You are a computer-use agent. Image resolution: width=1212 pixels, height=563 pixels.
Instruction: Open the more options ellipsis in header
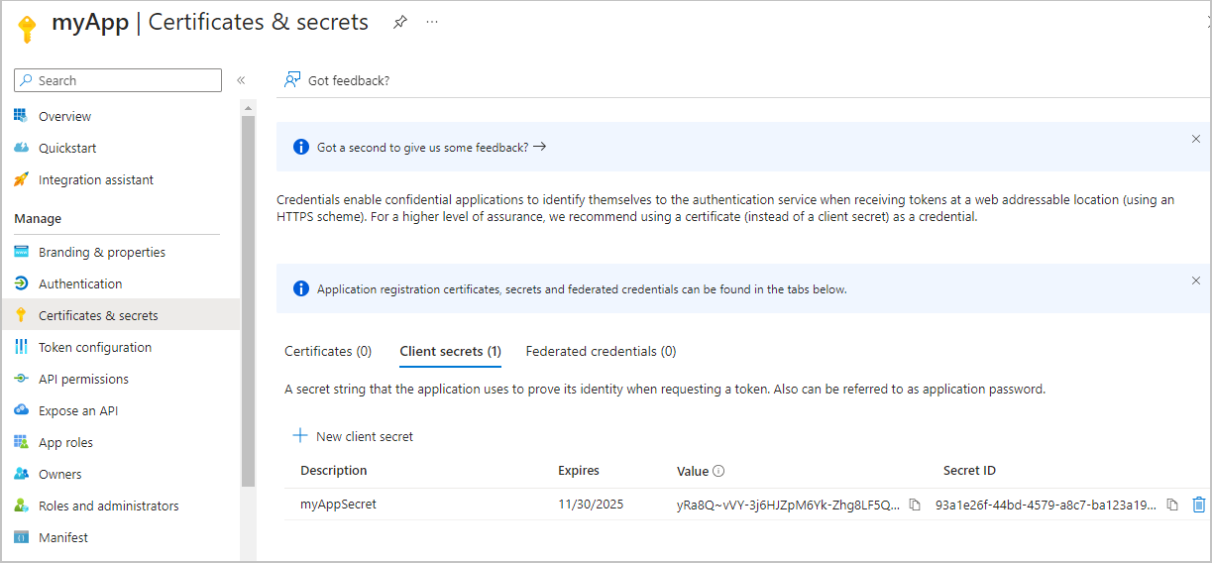click(432, 22)
